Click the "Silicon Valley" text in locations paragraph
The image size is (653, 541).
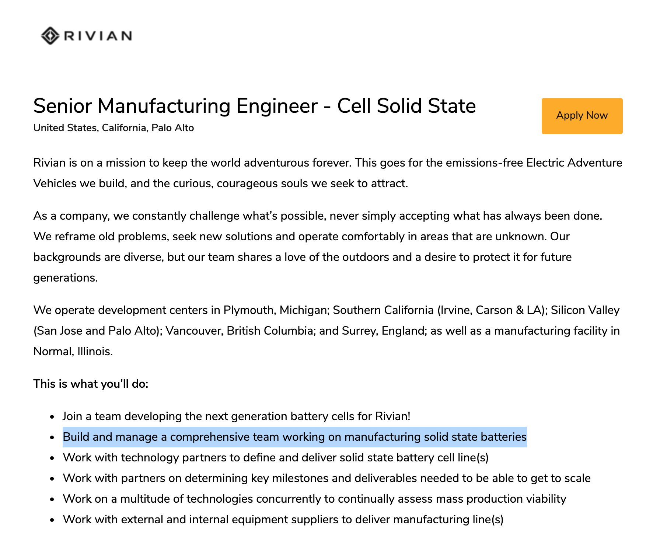tap(585, 310)
